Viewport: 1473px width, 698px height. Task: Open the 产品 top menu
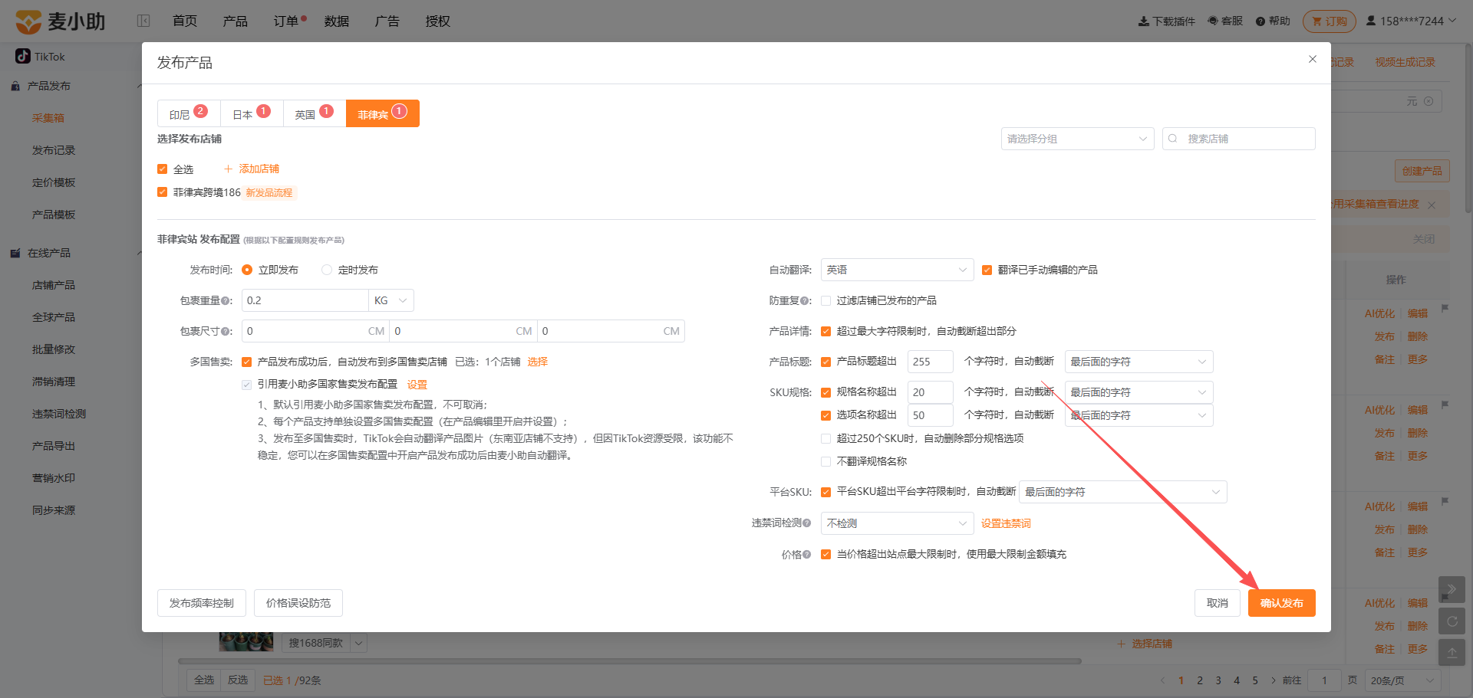pos(235,21)
